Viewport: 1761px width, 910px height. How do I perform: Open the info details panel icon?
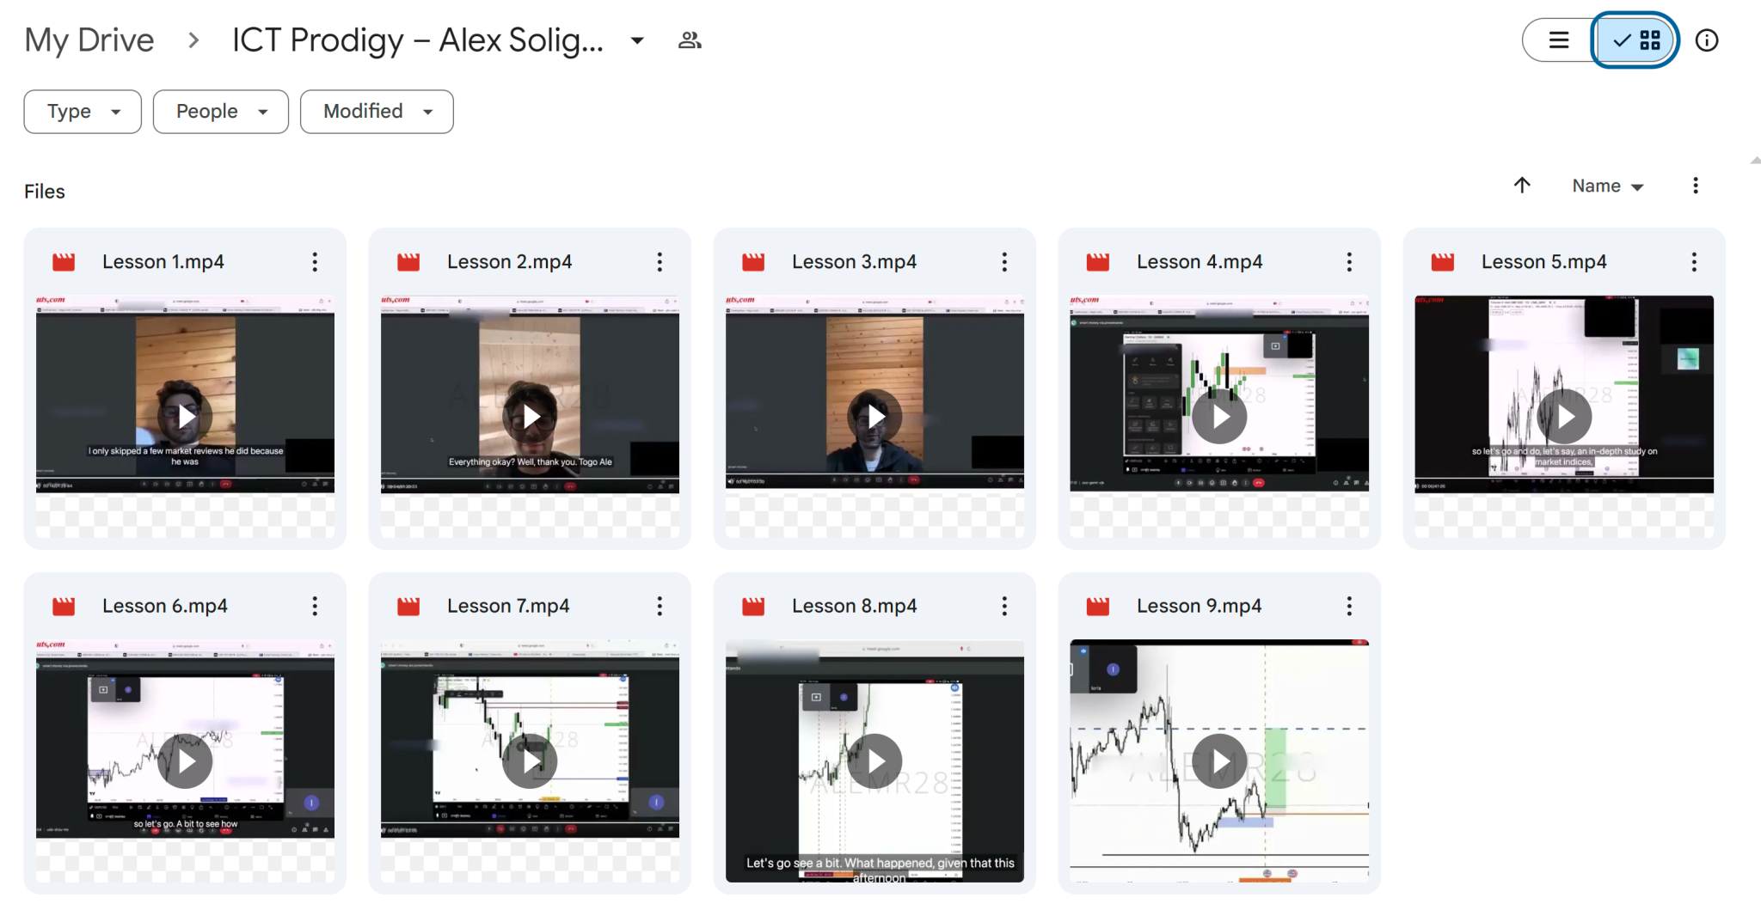1706,40
